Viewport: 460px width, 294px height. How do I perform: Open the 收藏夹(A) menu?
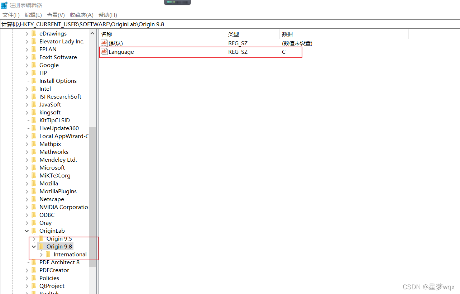[81, 15]
